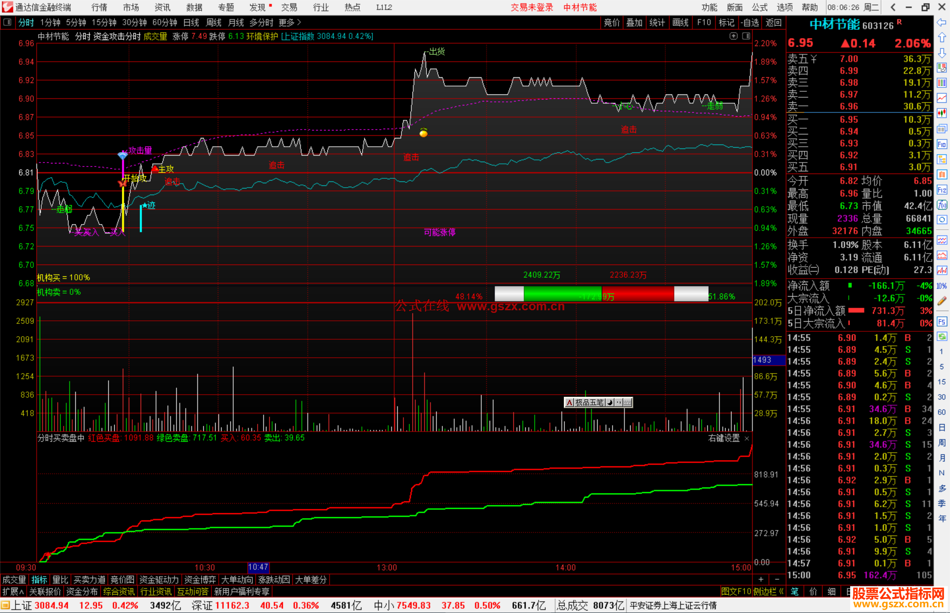
Task: Expand the 扩展 panel arrow
Action: (x=14, y=591)
